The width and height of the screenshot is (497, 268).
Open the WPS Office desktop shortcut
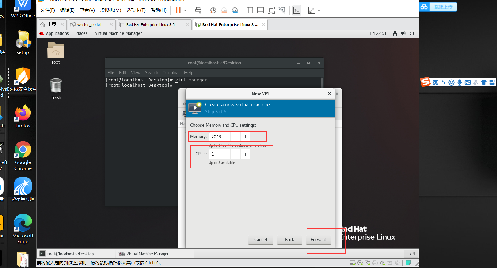(23, 9)
